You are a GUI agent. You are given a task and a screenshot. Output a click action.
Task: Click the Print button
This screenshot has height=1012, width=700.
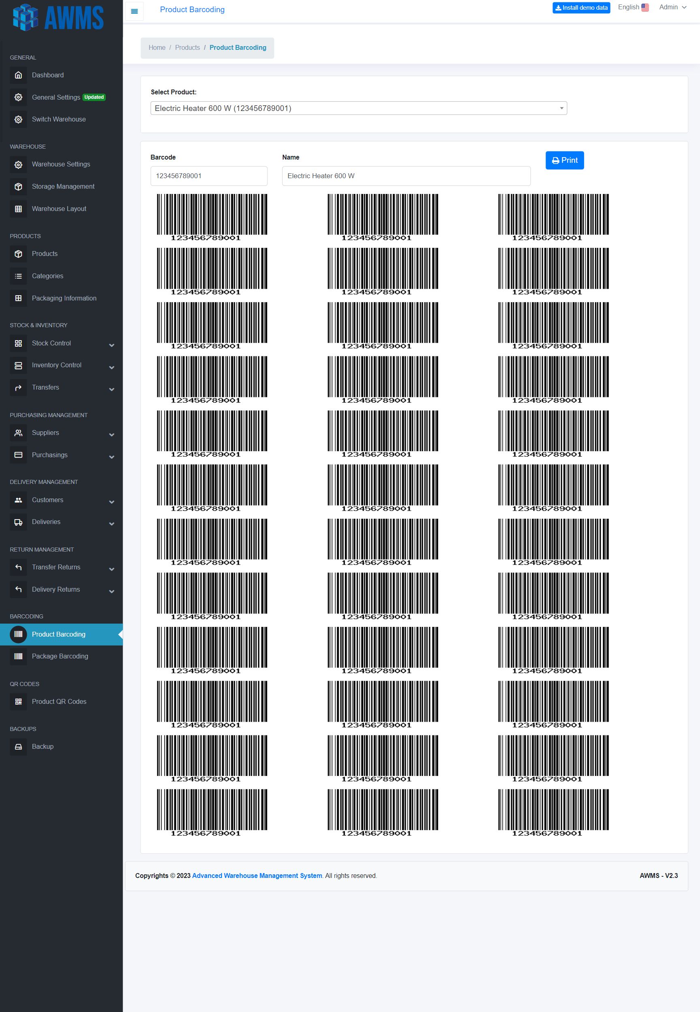(x=564, y=160)
